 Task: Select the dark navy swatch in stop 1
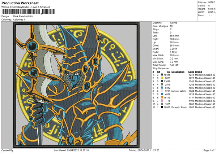point(162,75)
